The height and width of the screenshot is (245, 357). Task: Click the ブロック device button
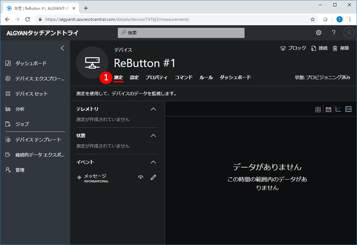pyautogui.click(x=293, y=48)
